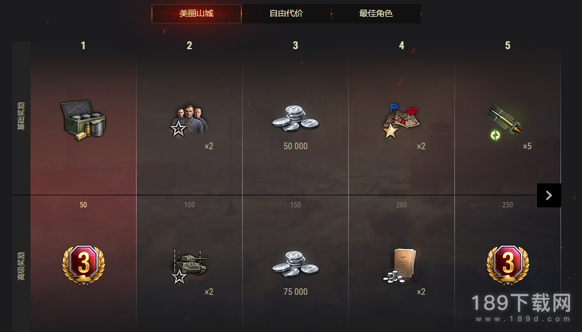Switch to the 美丽山城 tab
Screen dimensions: 582x332
(x=197, y=14)
